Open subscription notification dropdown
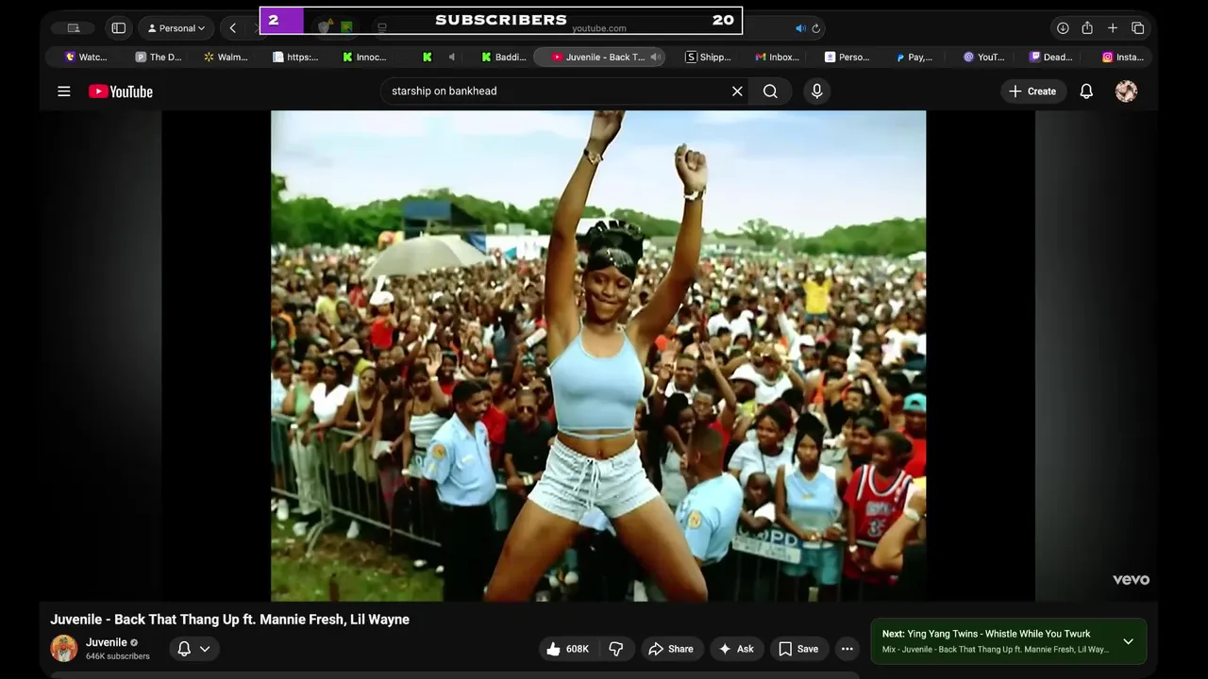The width and height of the screenshot is (1208, 679). [x=194, y=649]
